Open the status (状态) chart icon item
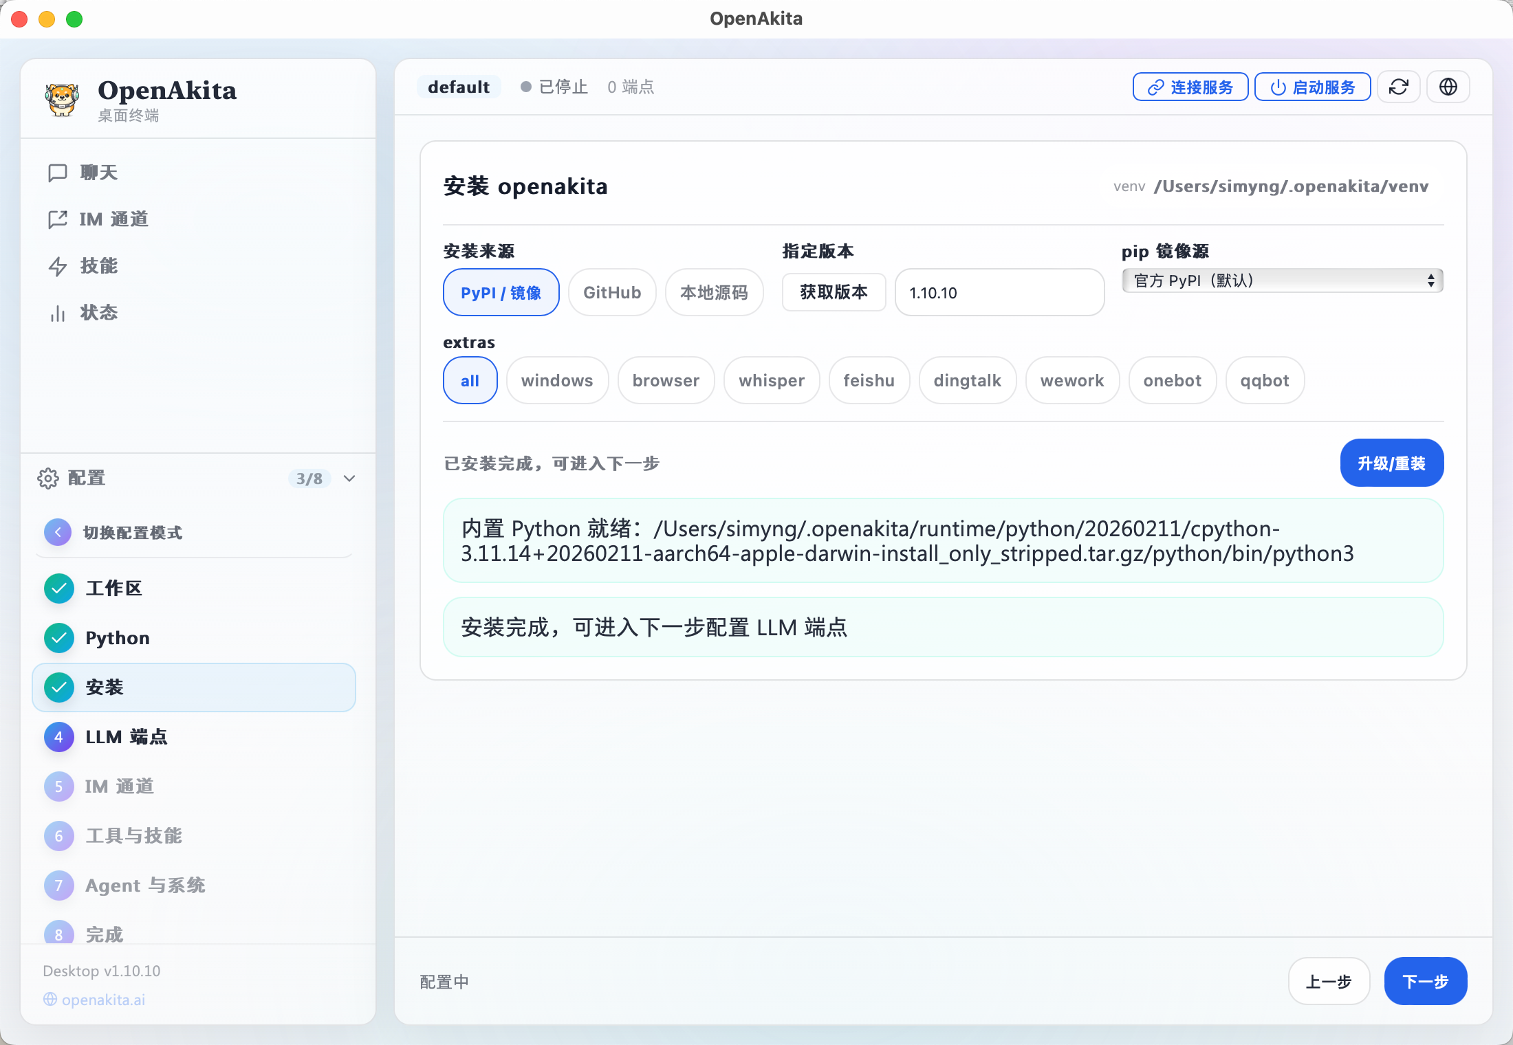This screenshot has height=1045, width=1513. 98,313
